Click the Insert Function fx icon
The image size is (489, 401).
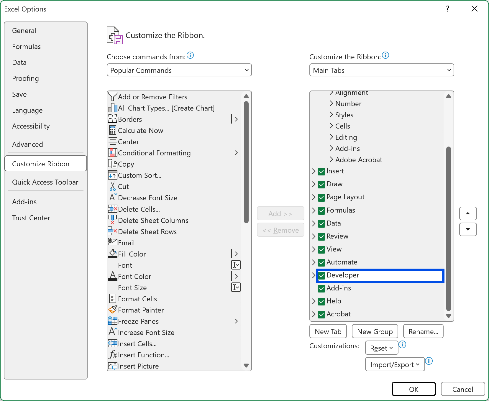tap(112, 355)
